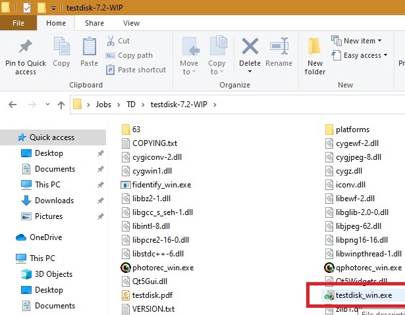The image size is (405, 315).
Task: Select iconv.dll file
Action: (345, 185)
